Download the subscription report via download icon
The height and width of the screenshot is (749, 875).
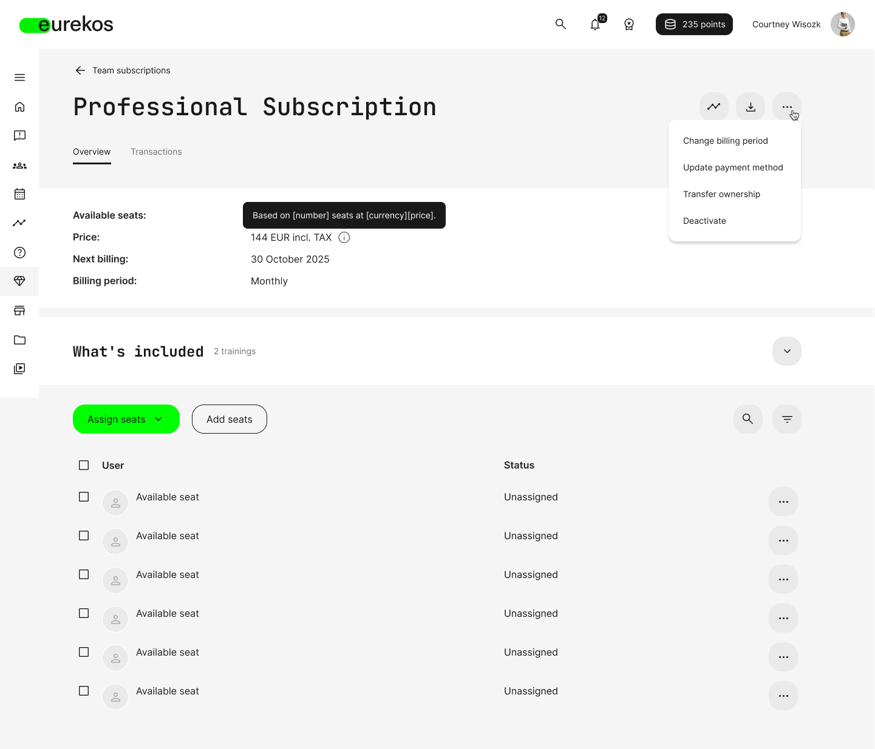[x=751, y=106]
